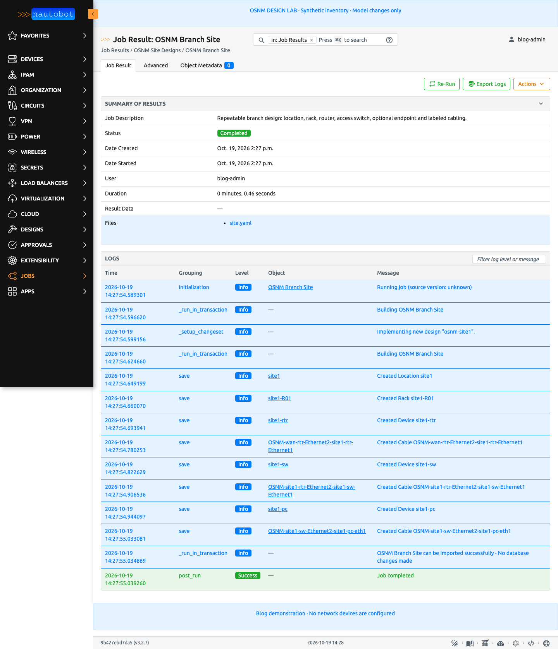
Task: Expand the Organization sidebar menu
Action: tap(46, 90)
